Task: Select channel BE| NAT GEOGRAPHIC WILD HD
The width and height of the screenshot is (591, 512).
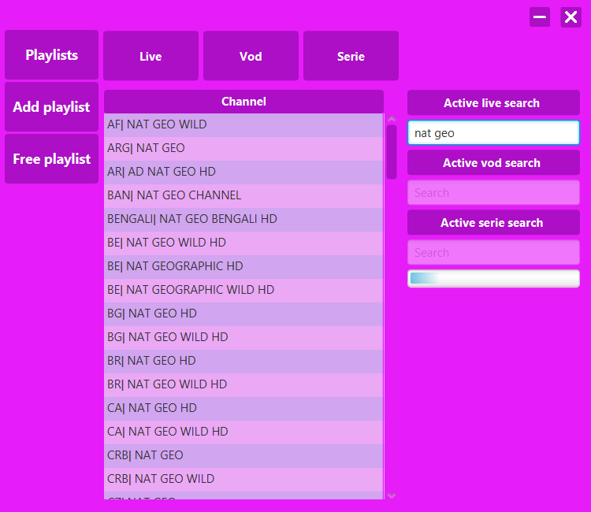Action: 243,290
